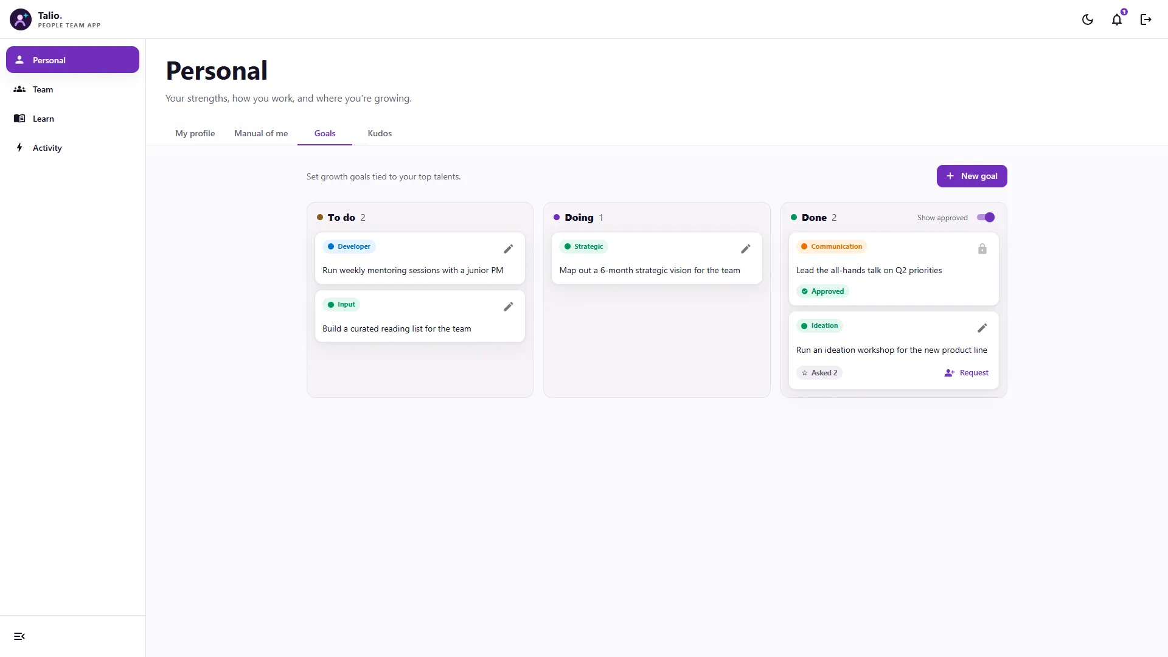Click 'Run weekly mentoring sessions with a junior PM'
Screen dimensions: 1168x657
pyautogui.click(x=413, y=270)
